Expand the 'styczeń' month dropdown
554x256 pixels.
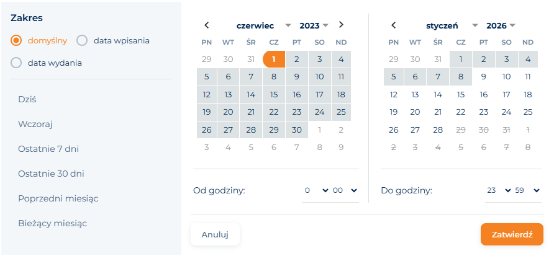(x=452, y=26)
